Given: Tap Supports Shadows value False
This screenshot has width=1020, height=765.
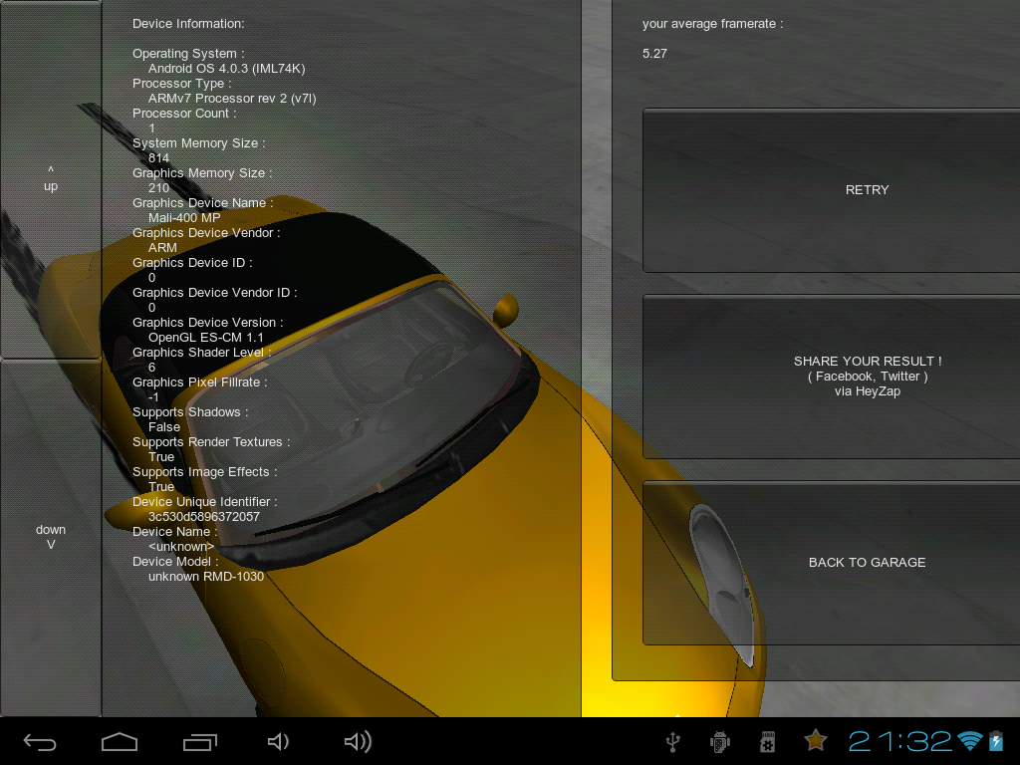Looking at the screenshot, I should pos(164,427).
